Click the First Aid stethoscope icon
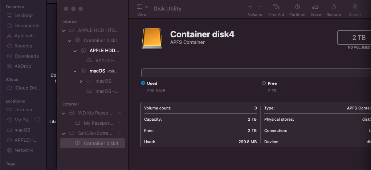The image size is (371, 170). [x=276, y=7]
